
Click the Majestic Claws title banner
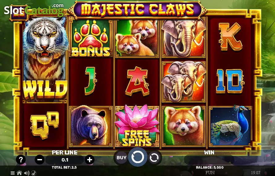[137, 9]
